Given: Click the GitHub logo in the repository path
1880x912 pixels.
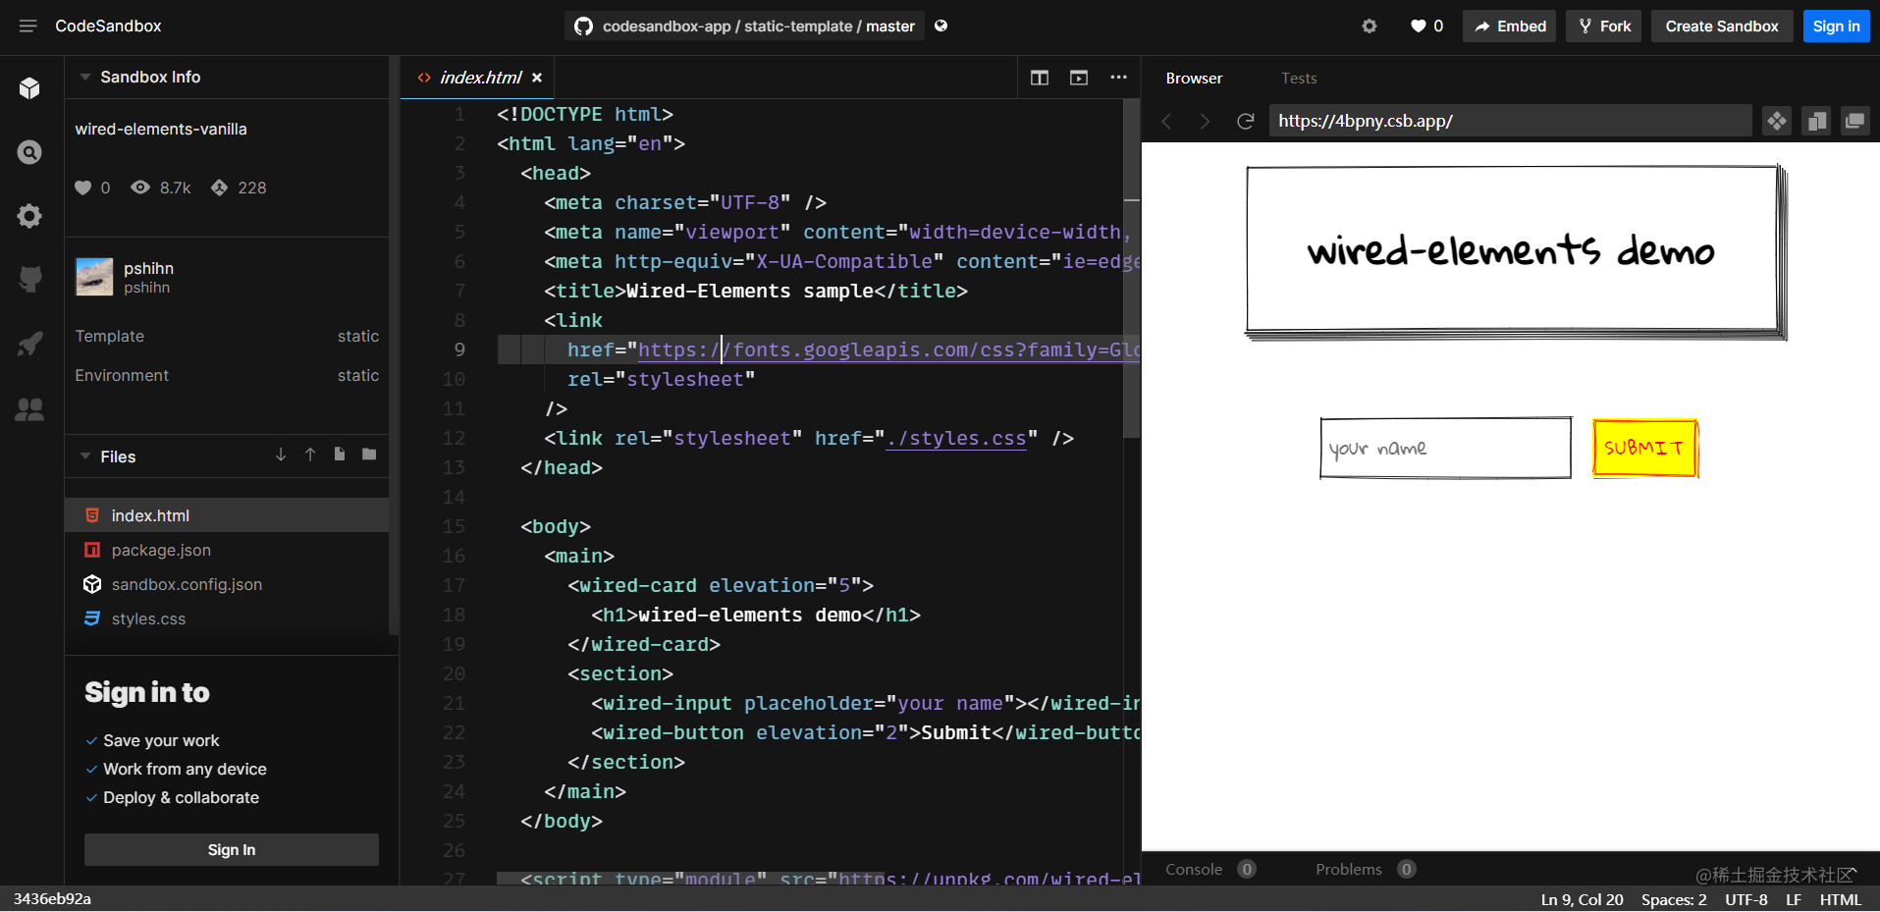Looking at the screenshot, I should 584,27.
